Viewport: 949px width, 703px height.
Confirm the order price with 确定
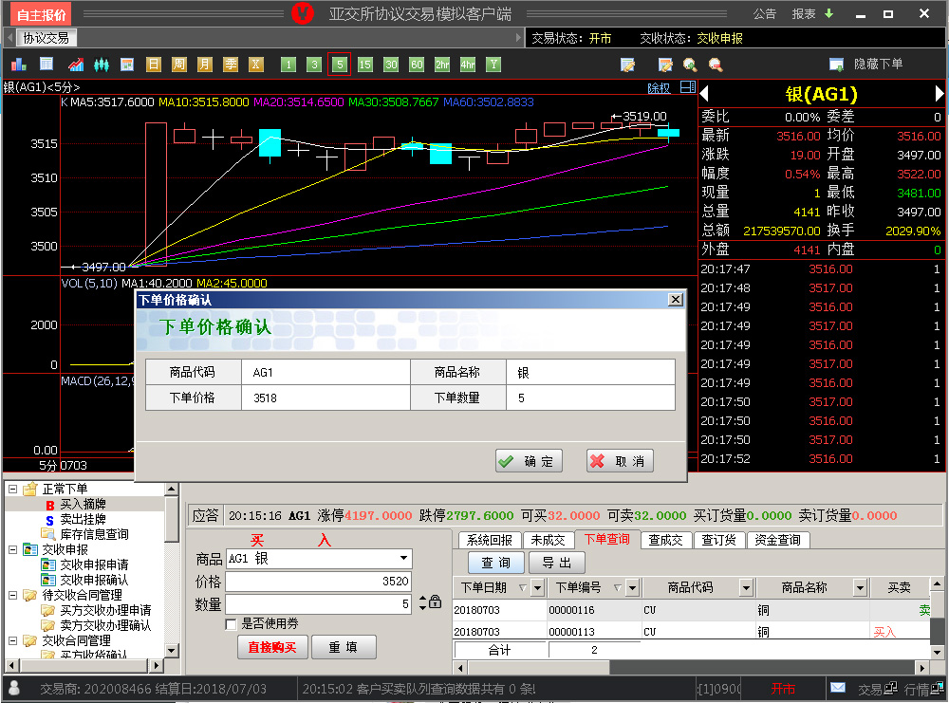point(529,461)
